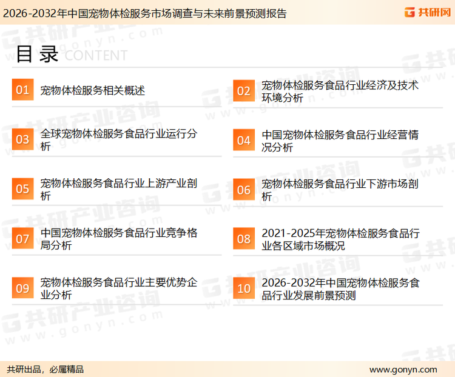The height and width of the screenshot is (377, 455).
Task: Select the orange 05 chapter badge
Action: point(22,189)
